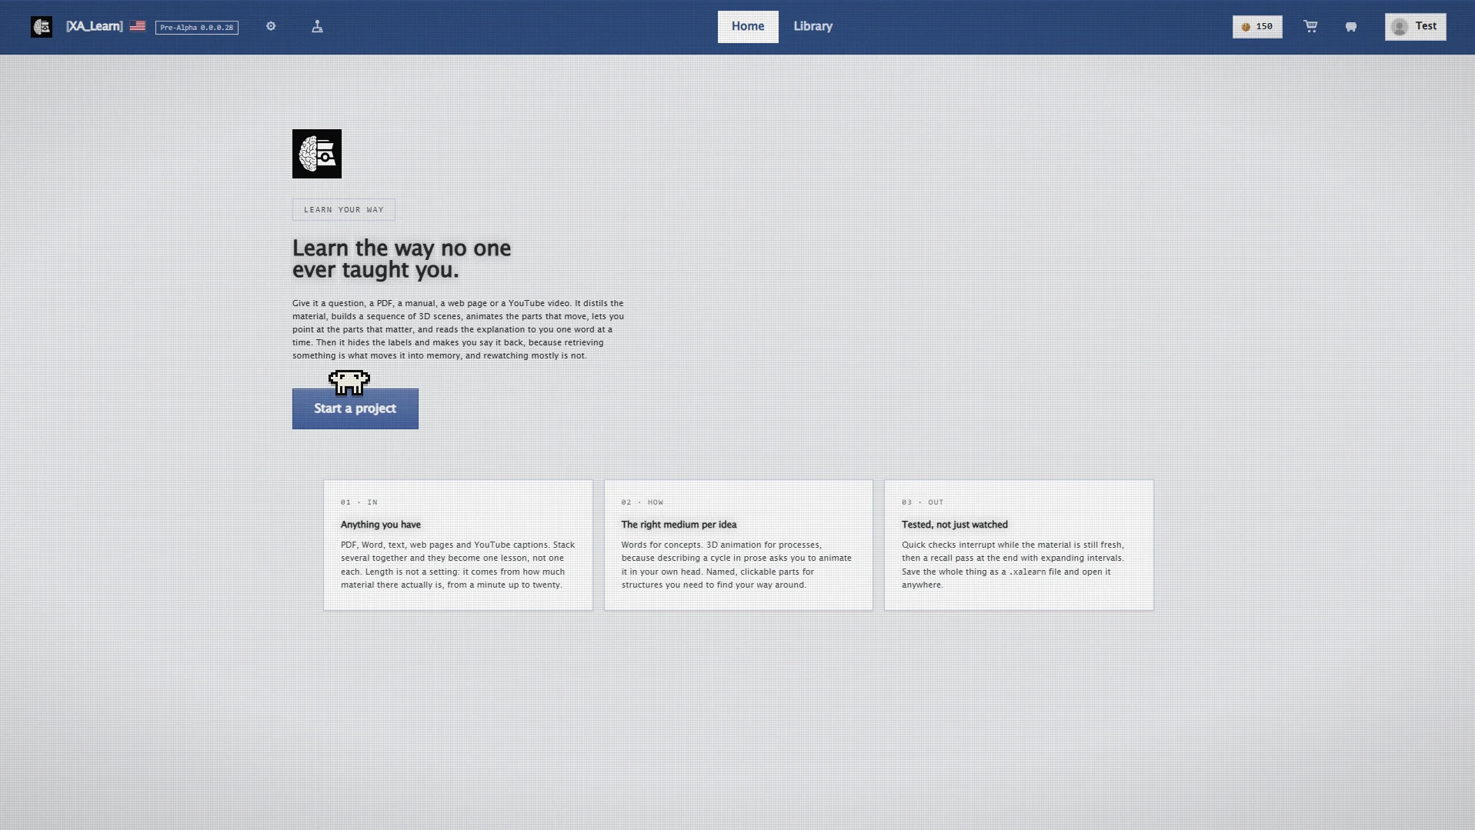Open the Test user profile button
The image size is (1475, 830).
(x=1415, y=26)
